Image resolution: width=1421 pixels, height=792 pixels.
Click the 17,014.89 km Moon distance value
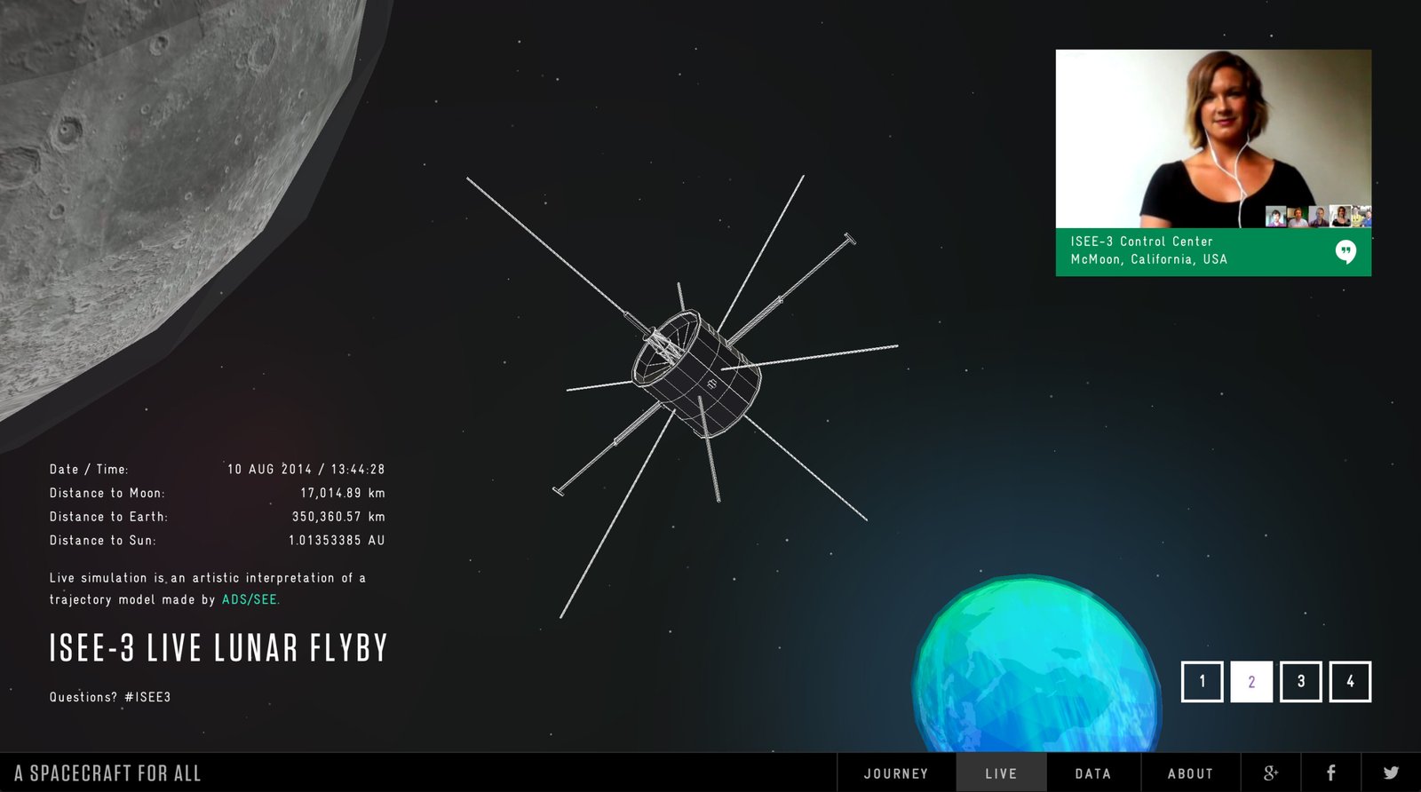343,493
